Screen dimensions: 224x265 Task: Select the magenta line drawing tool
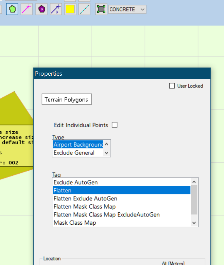point(27,9)
